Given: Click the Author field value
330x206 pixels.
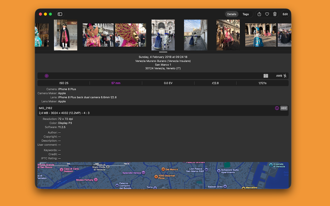Looking at the screenshot, I should (x=60, y=133).
